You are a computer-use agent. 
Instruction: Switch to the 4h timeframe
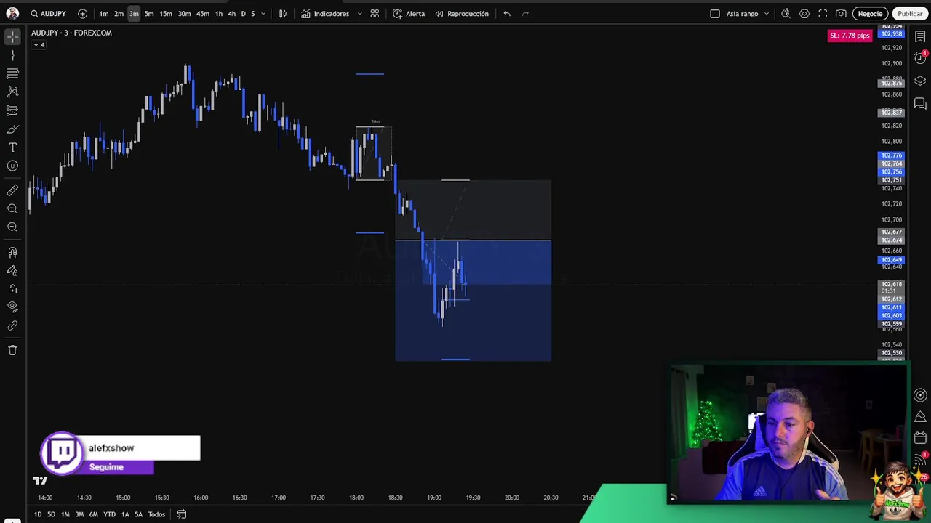pos(231,13)
